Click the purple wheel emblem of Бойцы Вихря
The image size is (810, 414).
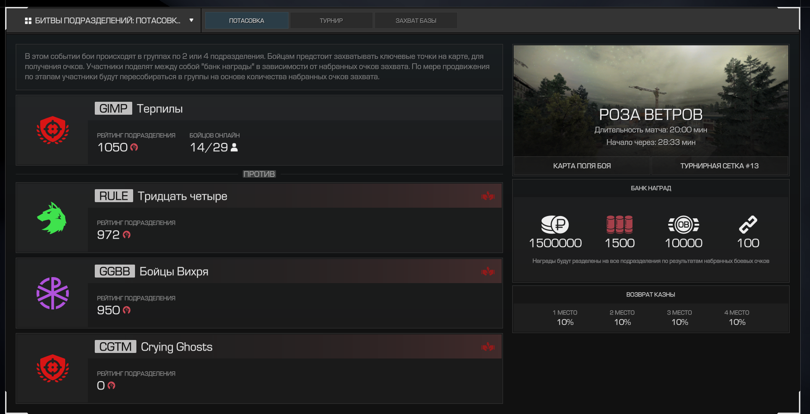coord(53,293)
